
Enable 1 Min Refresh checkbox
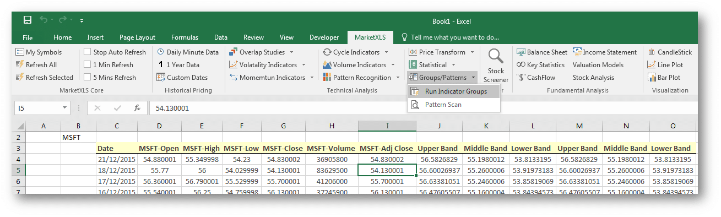coord(88,65)
